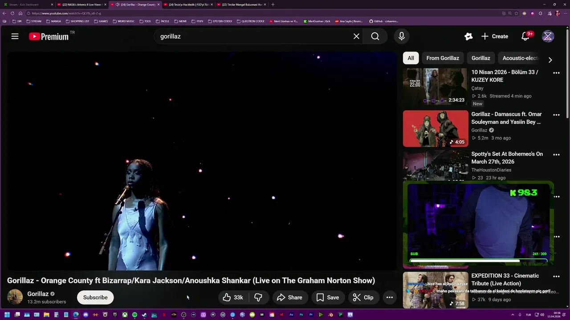Image resolution: width=570 pixels, height=320 pixels.
Task: Select the From Gorillaz chip
Action: coord(443,58)
